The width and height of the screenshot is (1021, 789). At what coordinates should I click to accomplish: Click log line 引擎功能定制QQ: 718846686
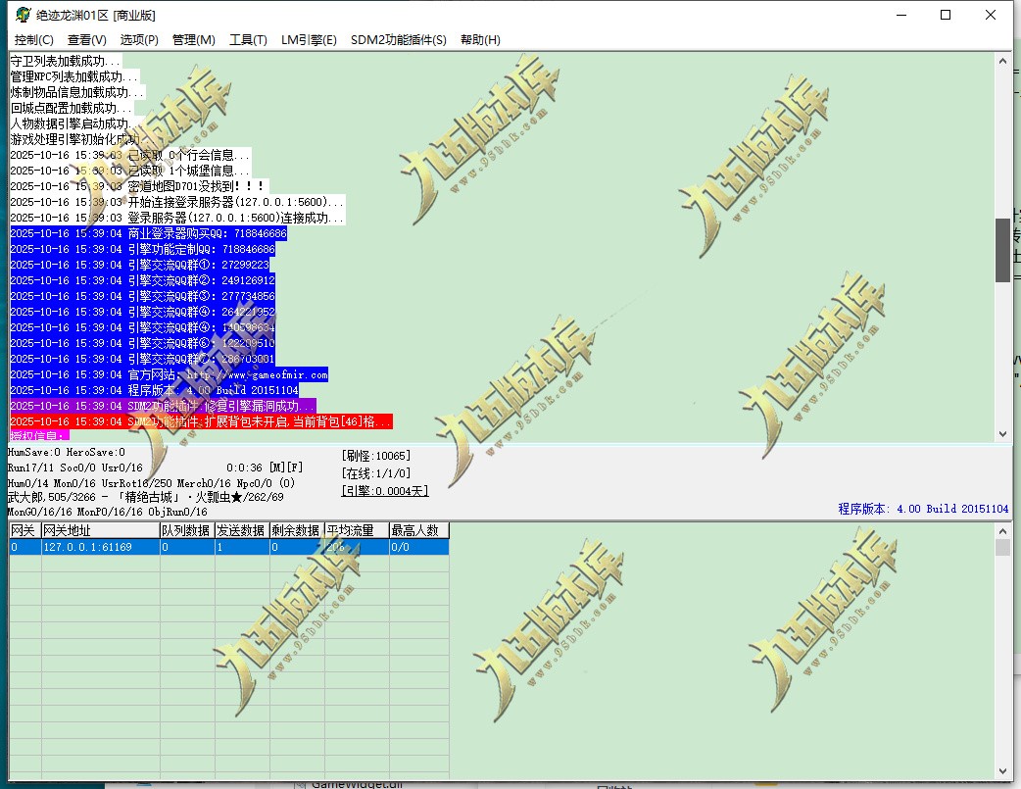143,249
